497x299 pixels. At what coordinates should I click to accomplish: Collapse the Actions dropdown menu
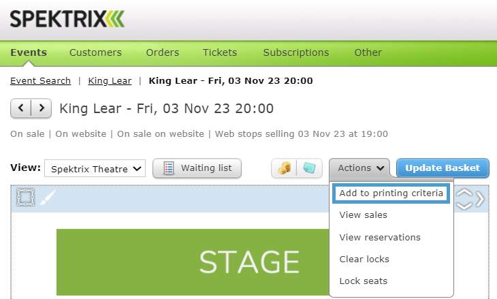click(359, 168)
